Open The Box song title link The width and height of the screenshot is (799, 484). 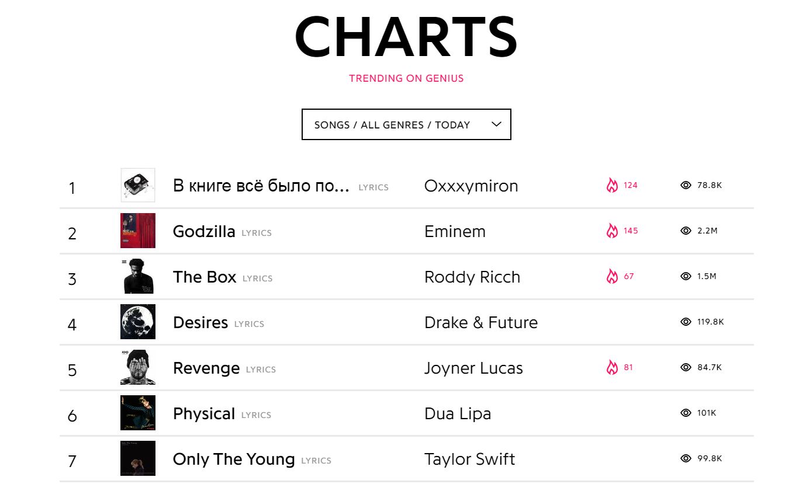(x=205, y=277)
